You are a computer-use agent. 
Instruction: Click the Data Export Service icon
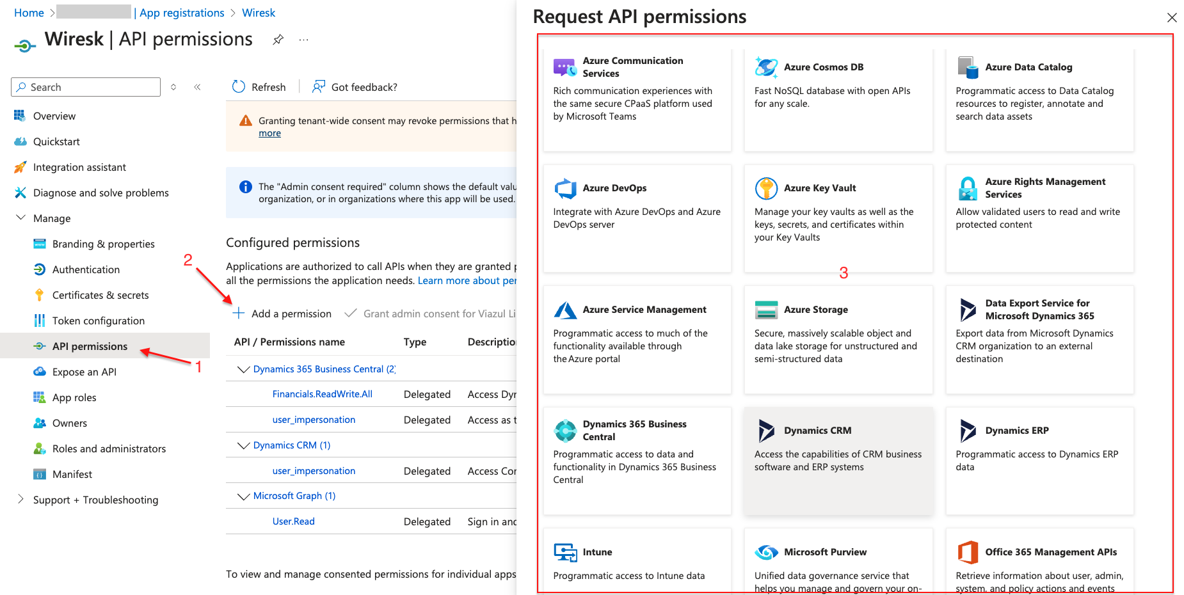click(968, 310)
